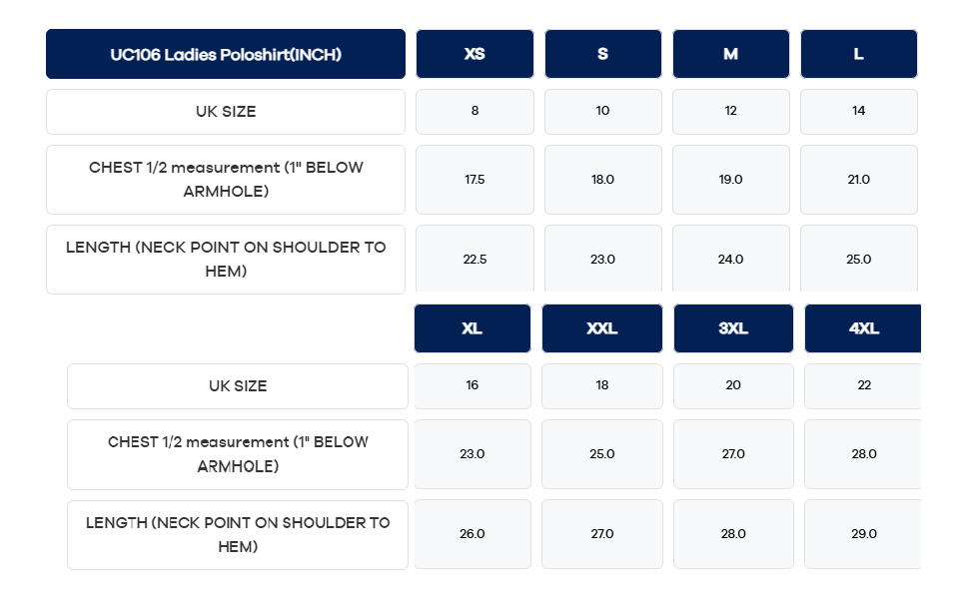Click the XXL size column header
Viewport: 966px width, 610px height.
point(601,328)
